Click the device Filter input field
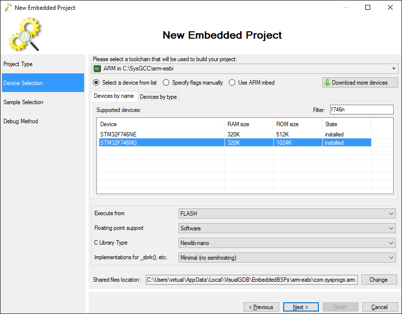Viewport: 402px width, 314px height. (361, 110)
